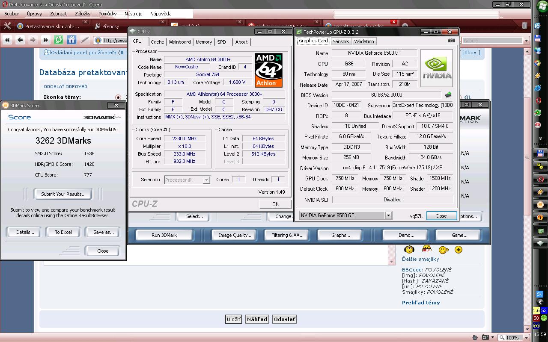Click the Opera rewind navigation button
This screenshot has height=342, width=548.
(7, 40)
